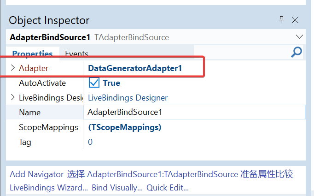Open the LiveBindings Wizard link
This screenshot has height=196, width=314.
click(48, 188)
